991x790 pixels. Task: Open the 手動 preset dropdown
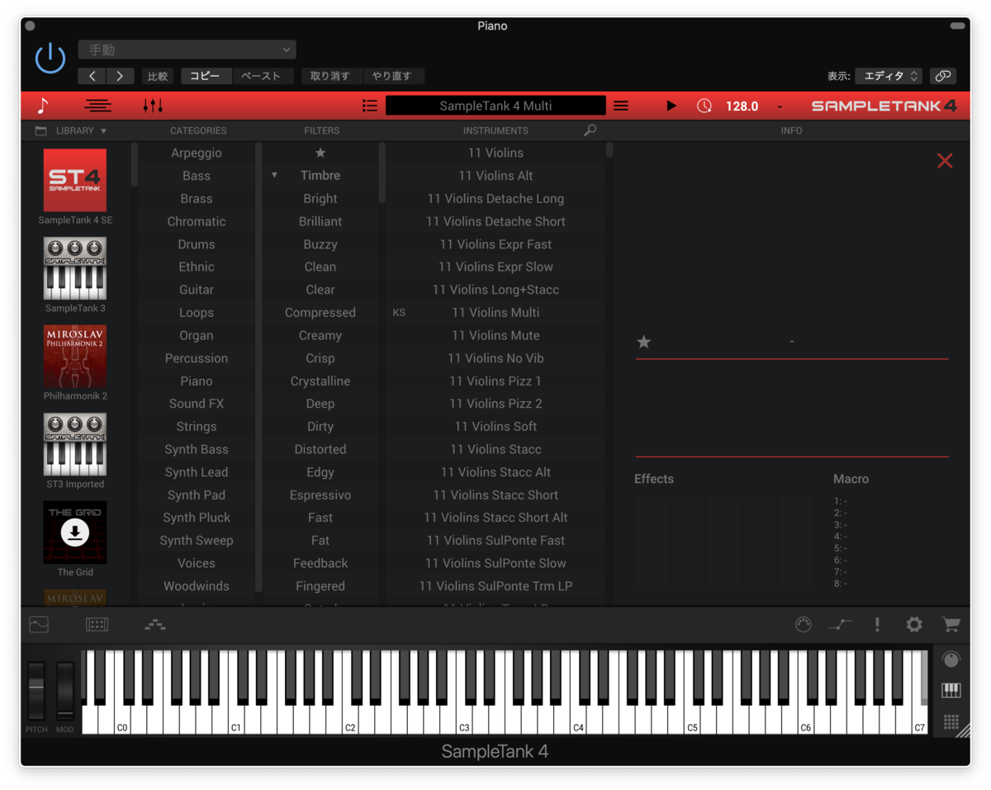point(187,50)
